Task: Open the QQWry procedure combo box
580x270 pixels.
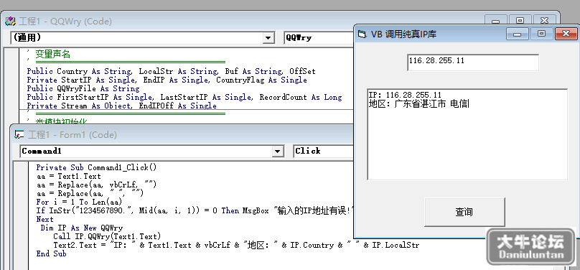Action: [319, 38]
